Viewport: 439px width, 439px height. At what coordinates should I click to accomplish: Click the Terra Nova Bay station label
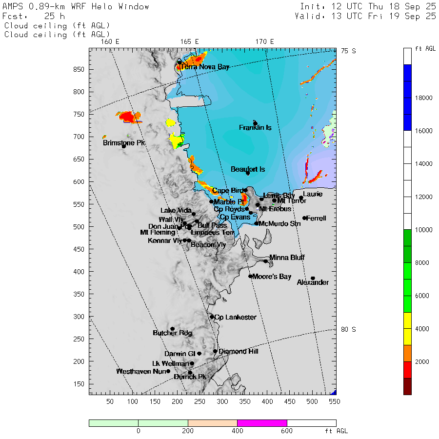tap(205, 67)
